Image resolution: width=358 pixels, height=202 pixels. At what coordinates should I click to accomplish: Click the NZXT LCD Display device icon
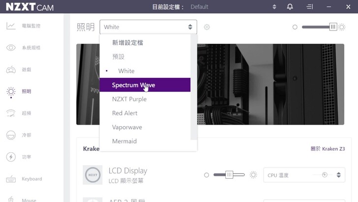[92, 175]
